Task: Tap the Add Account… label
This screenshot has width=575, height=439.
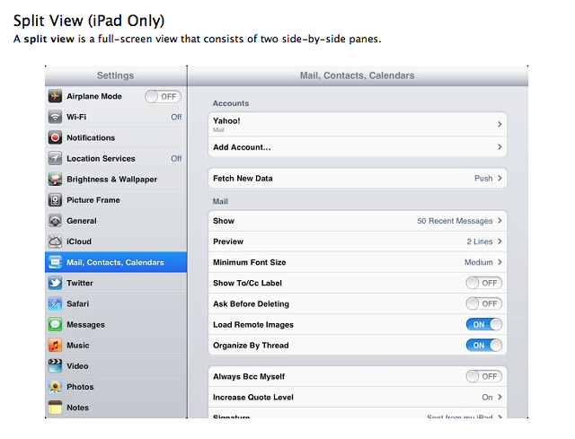Action: tap(242, 147)
